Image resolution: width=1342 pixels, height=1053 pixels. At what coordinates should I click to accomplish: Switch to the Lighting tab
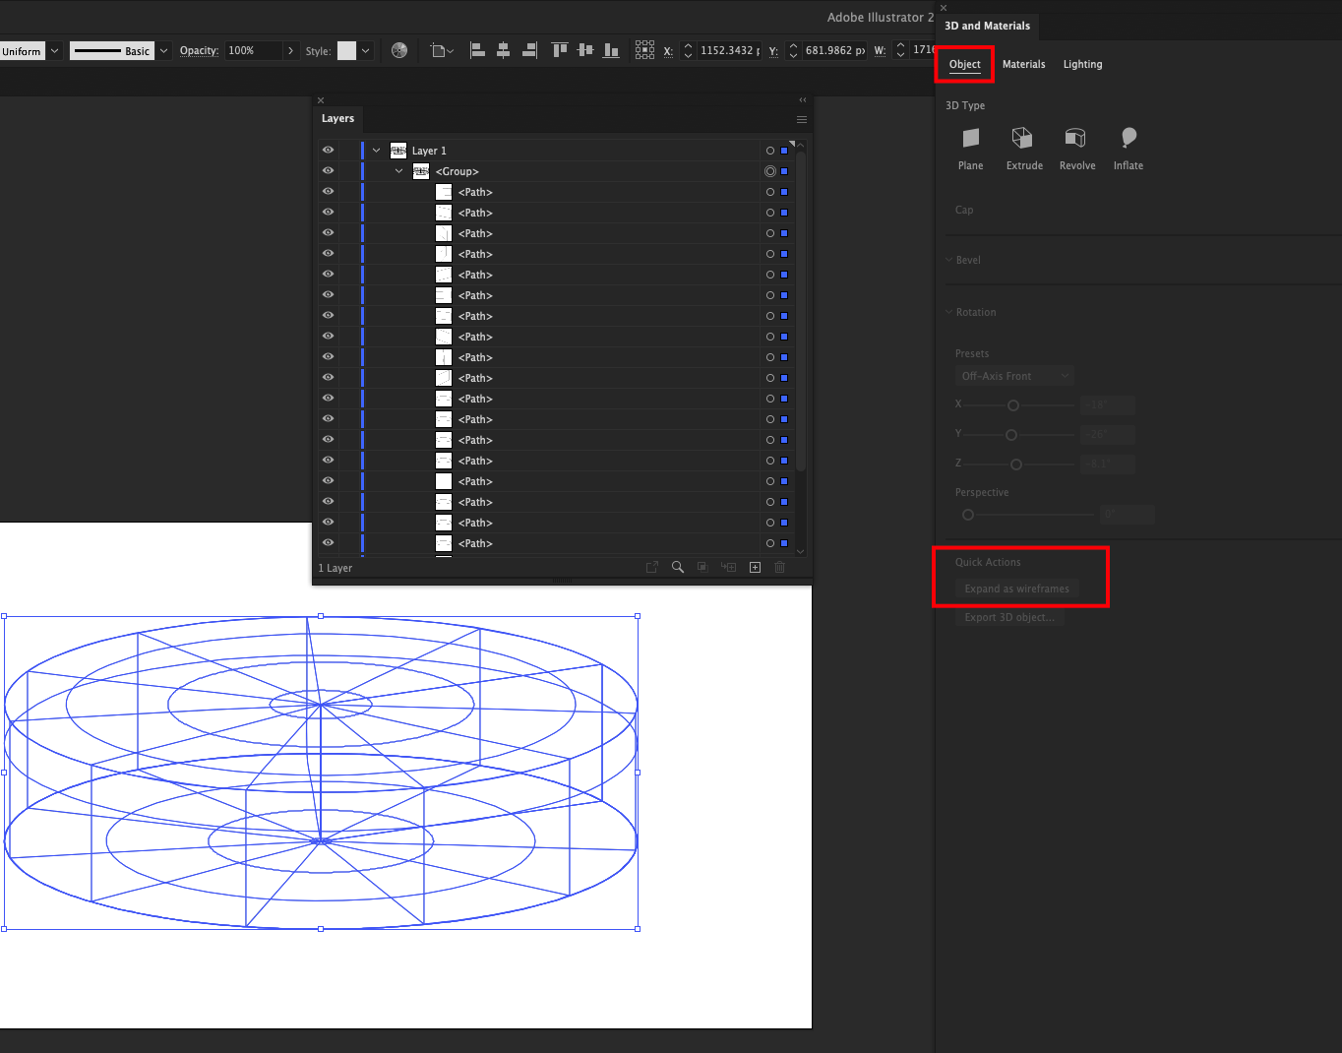pos(1082,64)
